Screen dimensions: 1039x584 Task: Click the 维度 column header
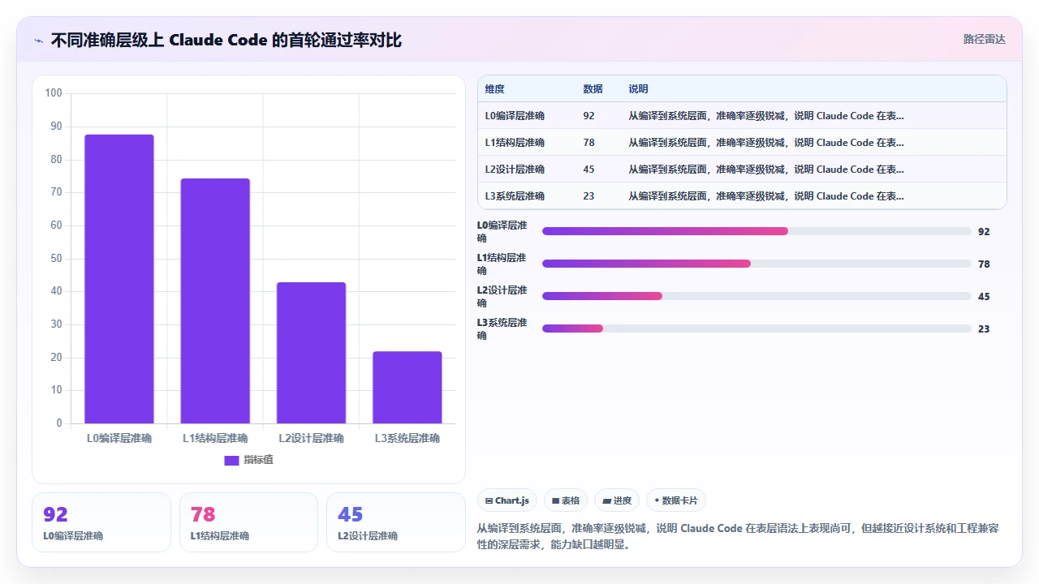494,89
